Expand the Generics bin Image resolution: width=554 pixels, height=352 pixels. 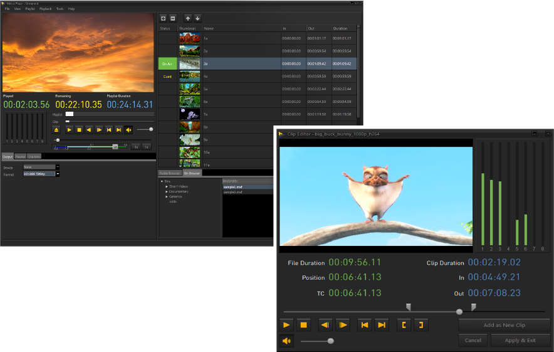pos(167,196)
